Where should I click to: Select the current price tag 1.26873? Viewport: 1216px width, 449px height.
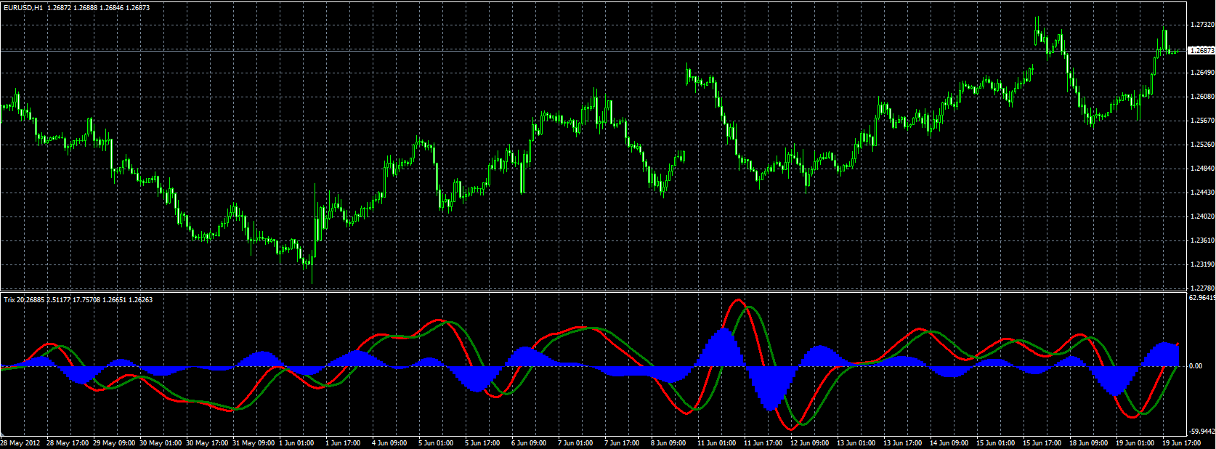pyautogui.click(x=1201, y=51)
